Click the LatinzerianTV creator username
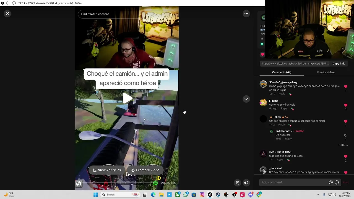This screenshot has width=354, height=199. (x=284, y=131)
